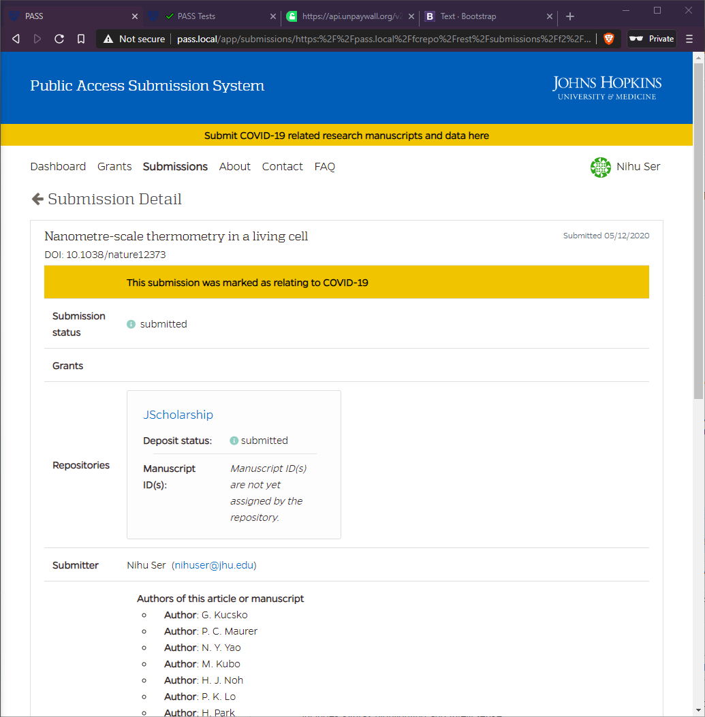Click author G. Kucsko entry
This screenshot has height=717, width=705.
click(206, 615)
